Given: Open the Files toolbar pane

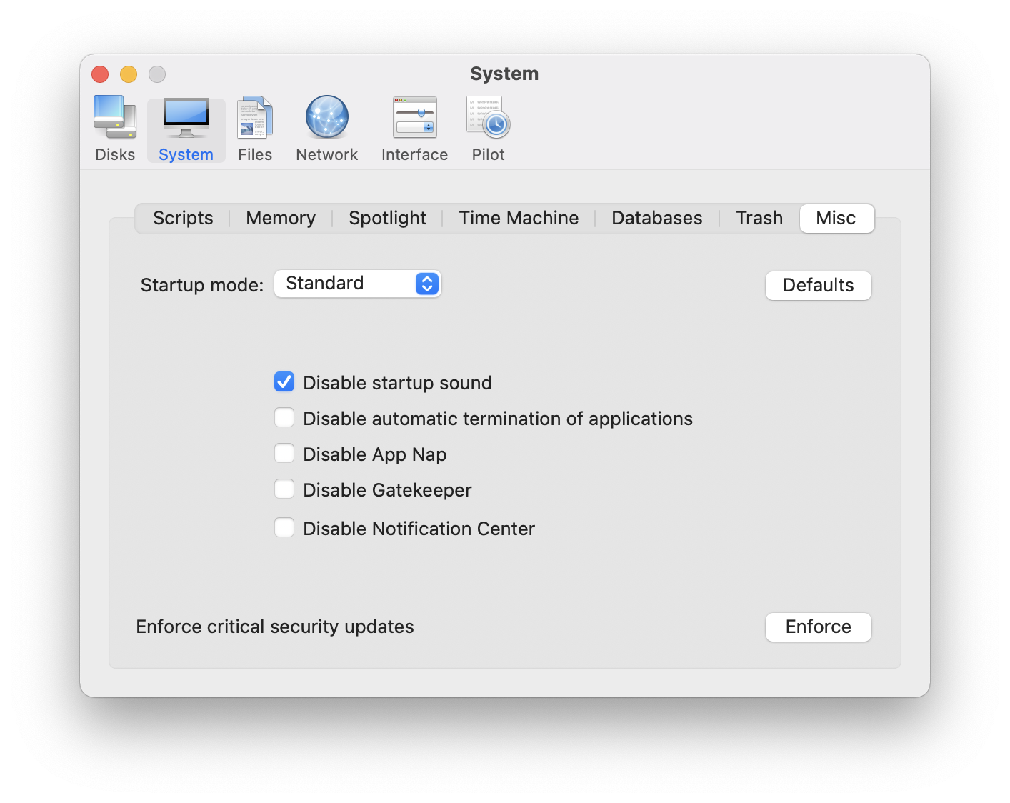Looking at the screenshot, I should click(x=255, y=129).
